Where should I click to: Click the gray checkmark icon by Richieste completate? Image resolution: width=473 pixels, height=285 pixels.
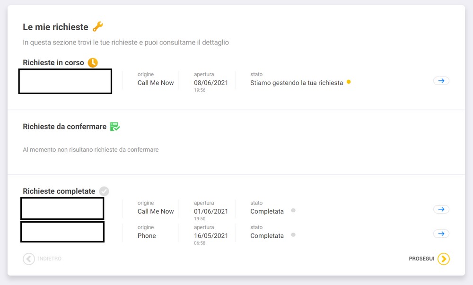tap(104, 191)
